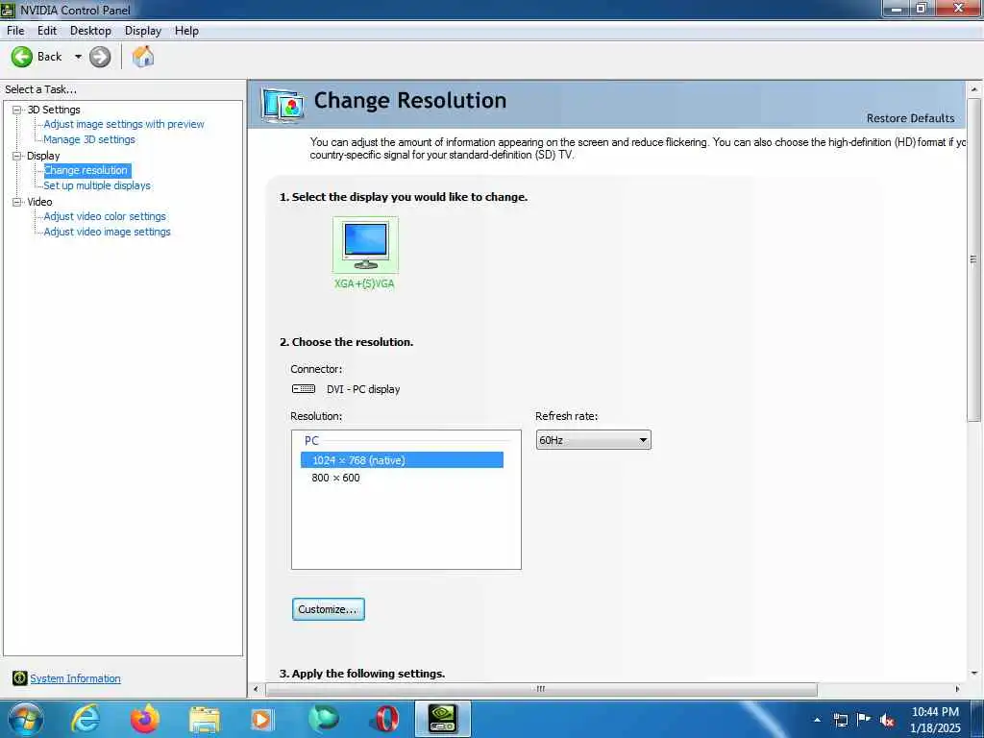This screenshot has width=984, height=738.
Task: Click the vertical scrollbar up arrow
Action: tap(974, 89)
